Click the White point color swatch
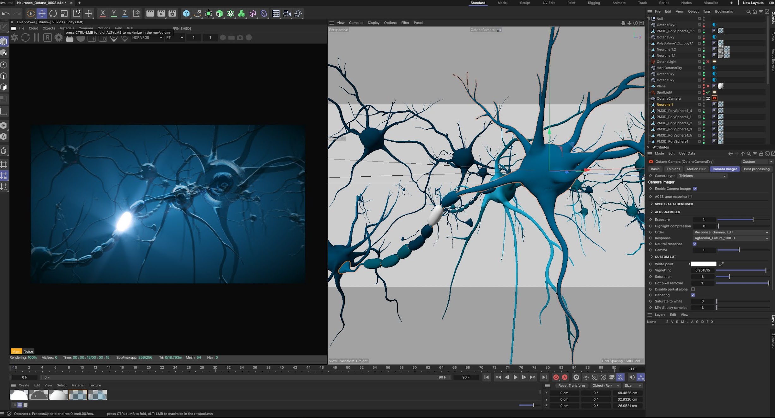Viewport: 775px width, 418px height. [x=704, y=264]
